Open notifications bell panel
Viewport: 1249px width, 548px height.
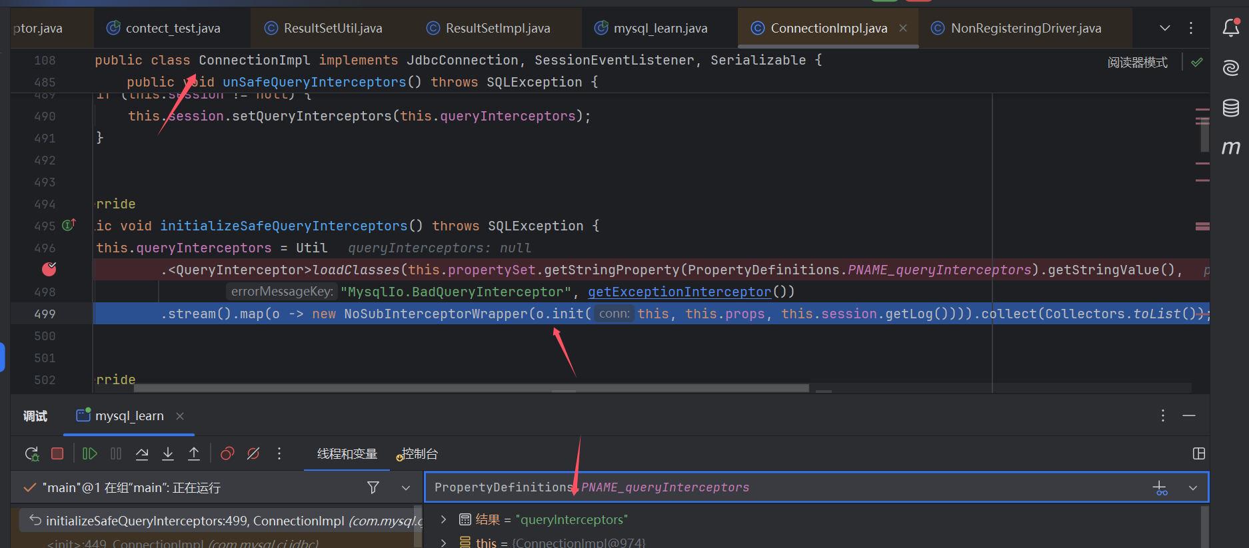tap(1230, 28)
